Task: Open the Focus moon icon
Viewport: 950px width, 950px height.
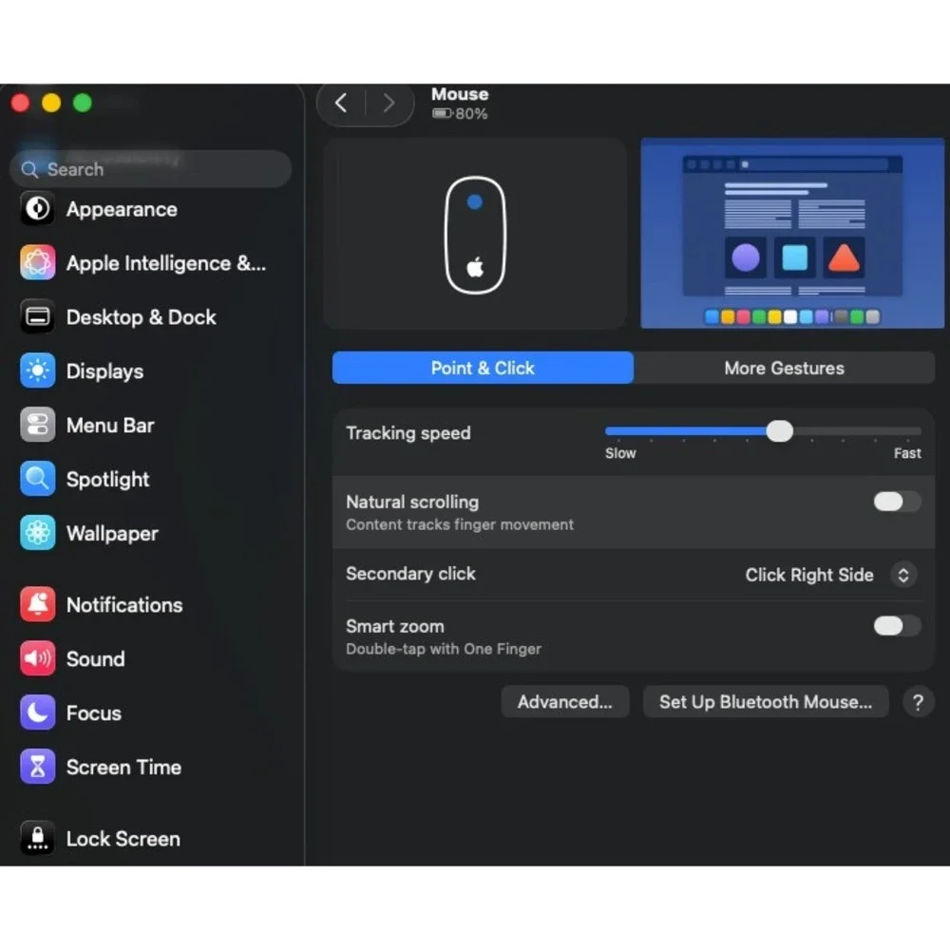Action: click(38, 712)
